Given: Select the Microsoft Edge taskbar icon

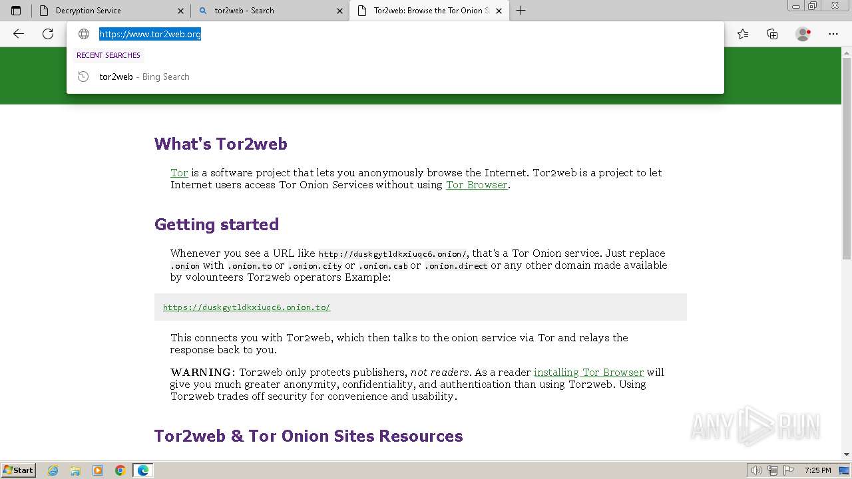Looking at the screenshot, I should tap(143, 470).
